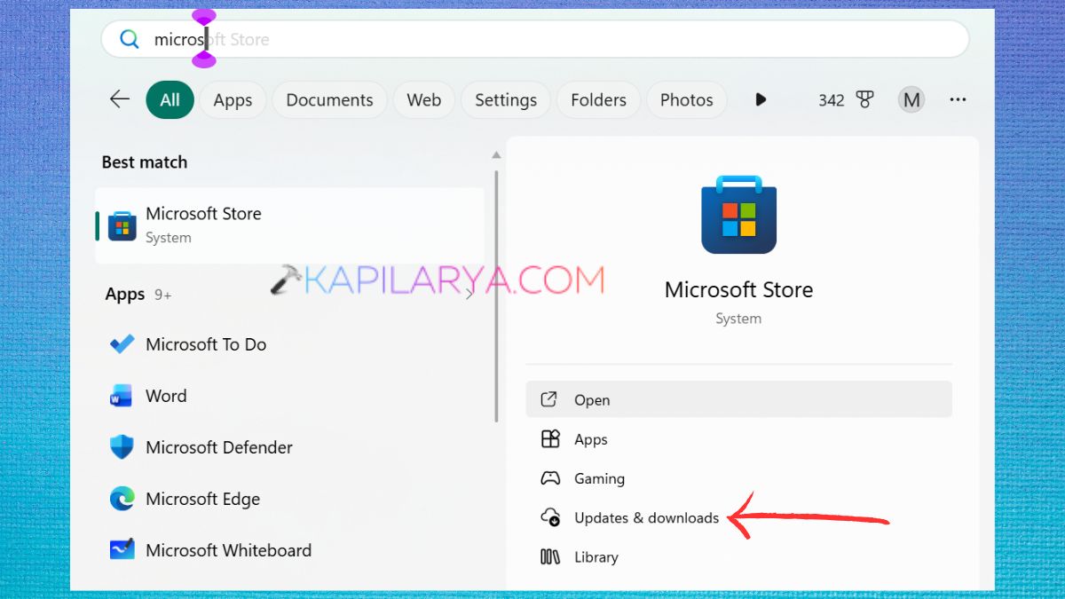Click into the search text field
Image resolution: width=1065 pixels, height=599 pixels.
click(534, 39)
